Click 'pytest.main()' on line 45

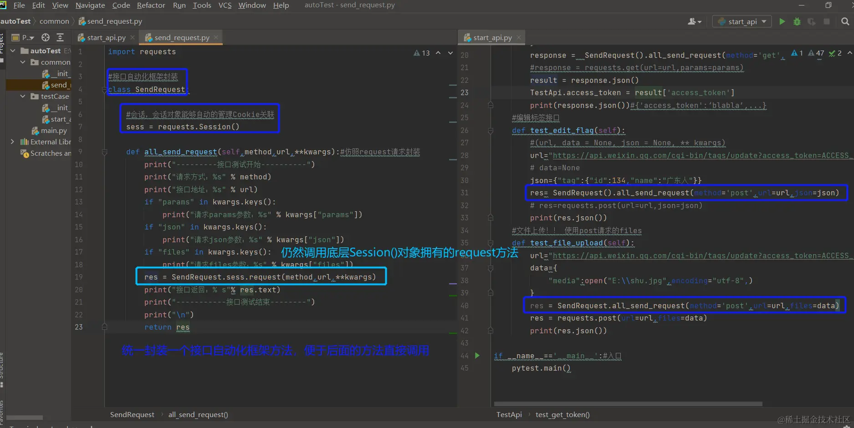click(541, 368)
